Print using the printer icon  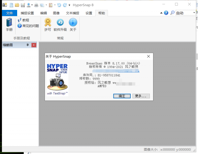[36, 5]
